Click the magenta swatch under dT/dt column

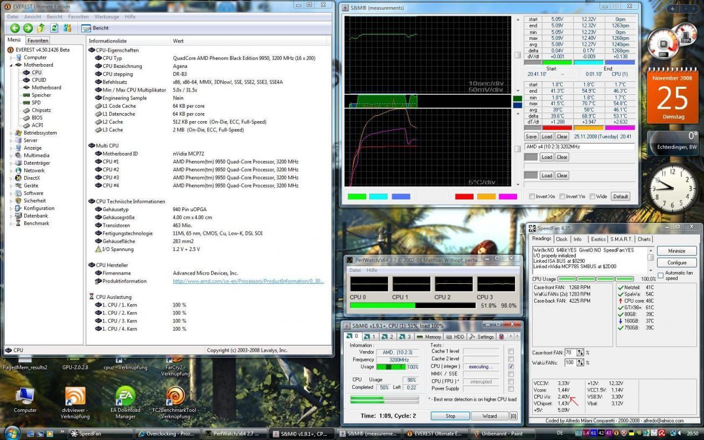[x=620, y=128]
